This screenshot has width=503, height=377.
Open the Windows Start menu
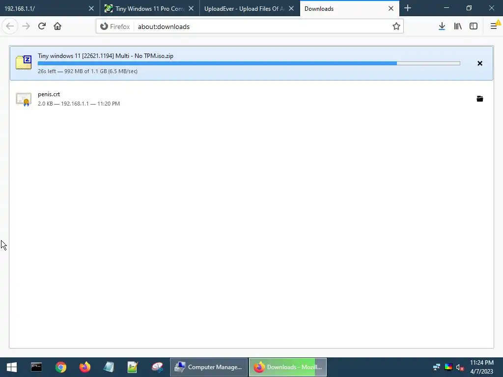(x=12, y=367)
